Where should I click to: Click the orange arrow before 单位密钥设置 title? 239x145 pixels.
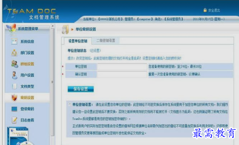pos(72,29)
